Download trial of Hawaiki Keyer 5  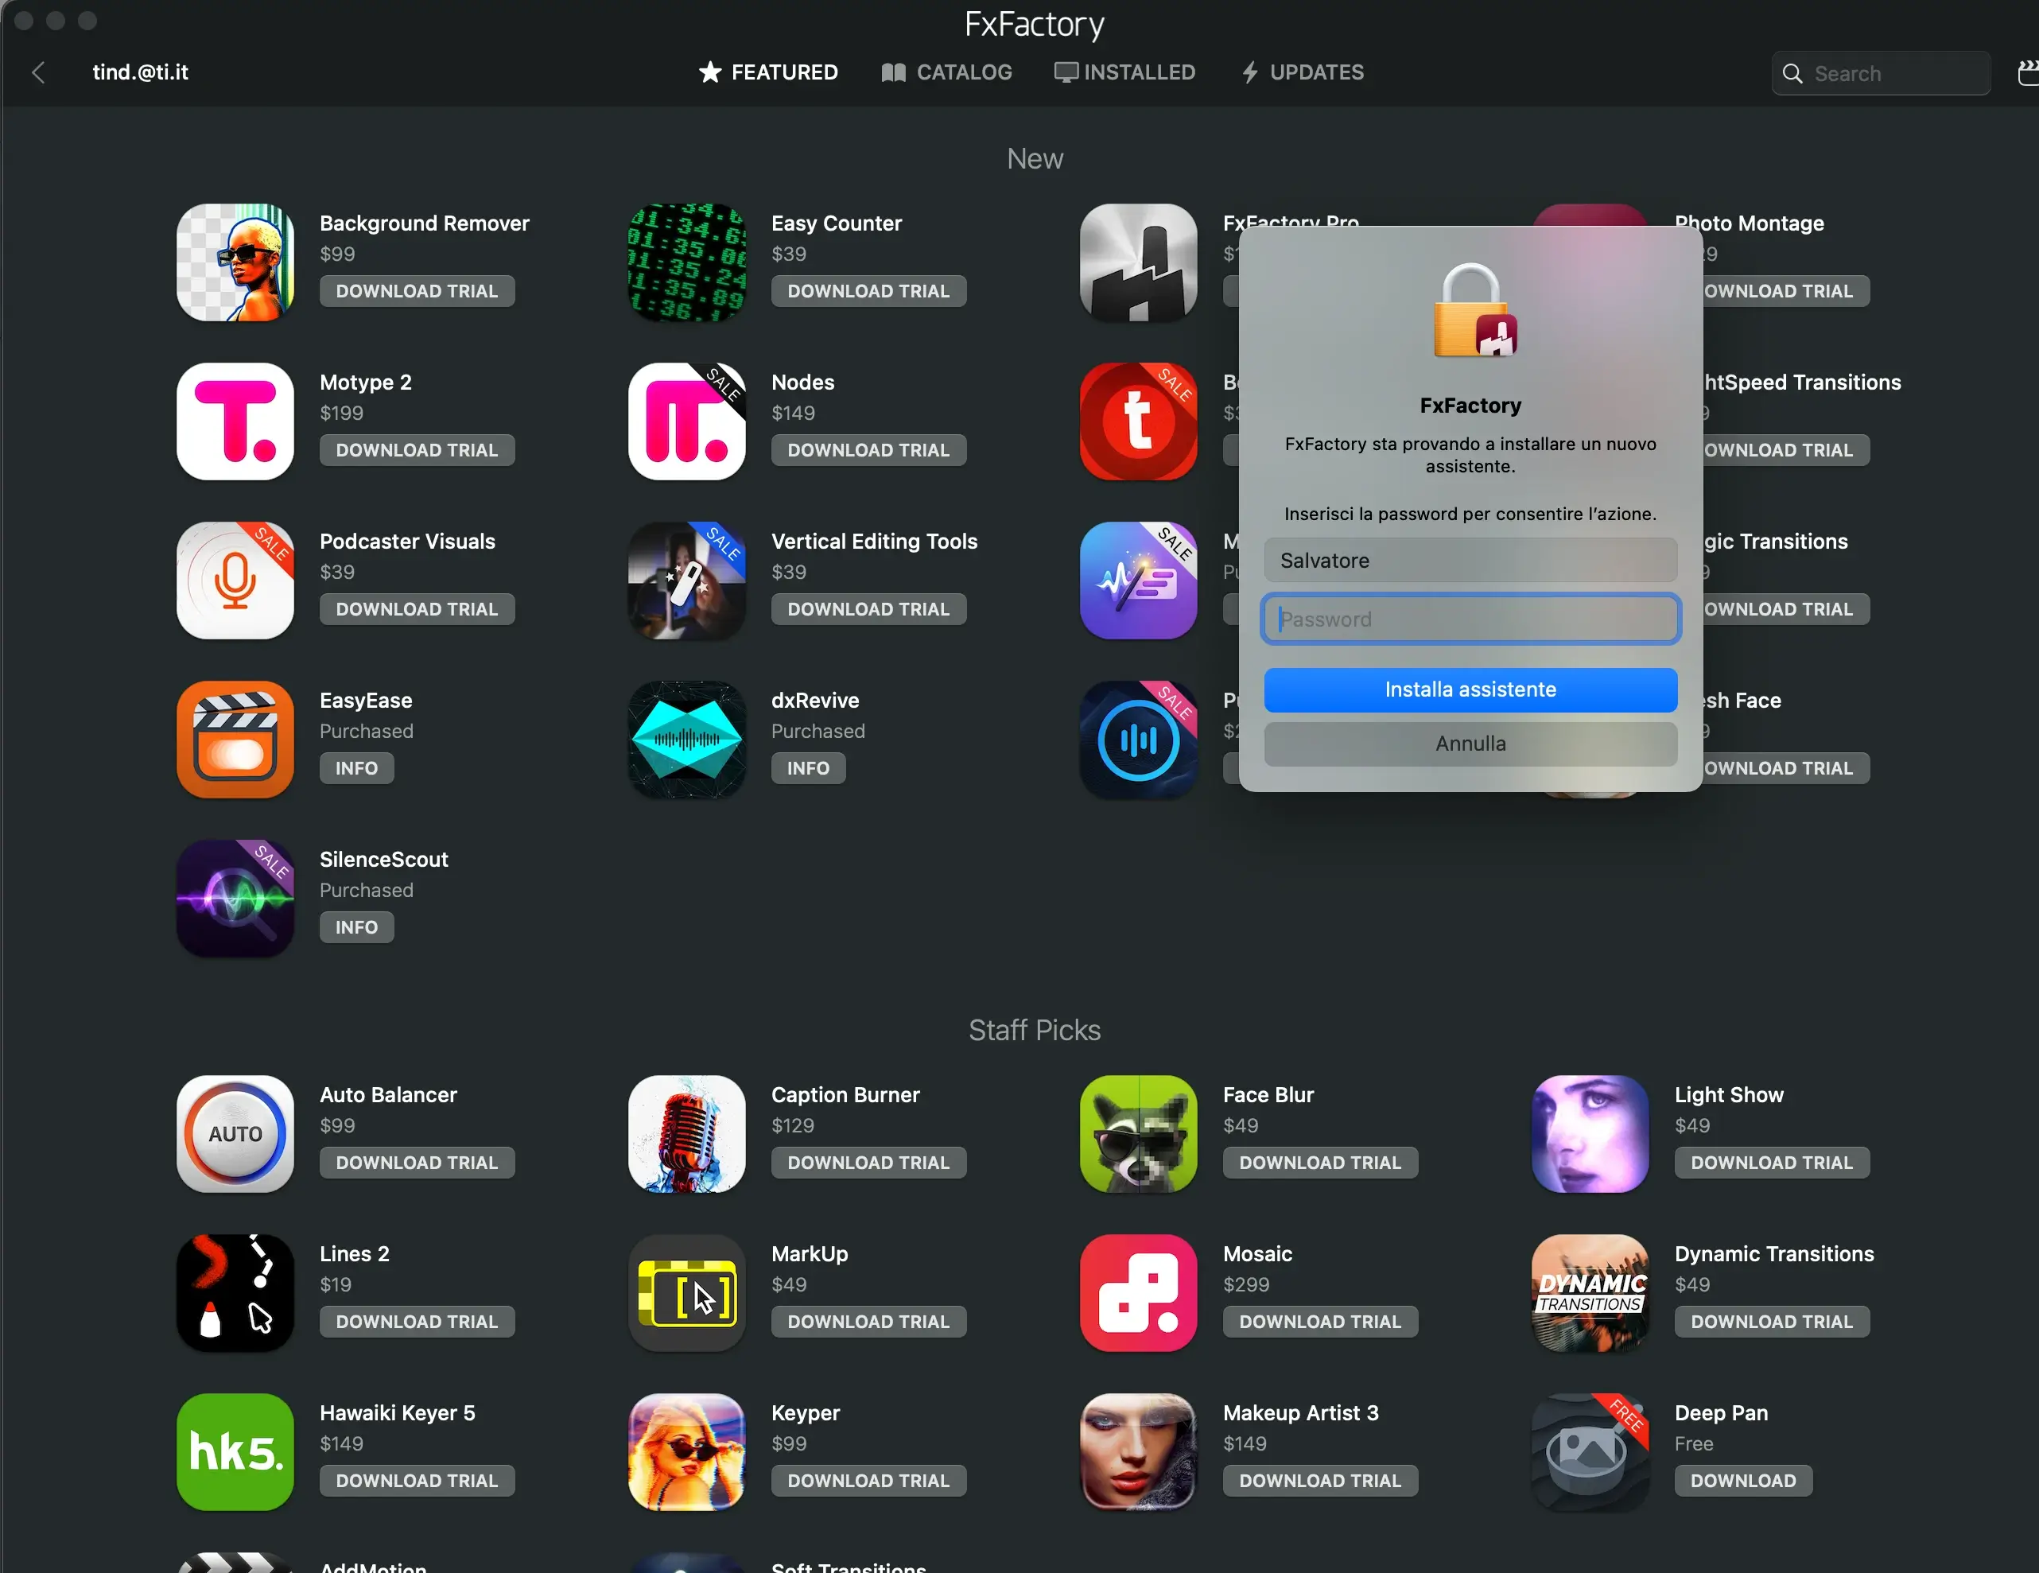418,1481
